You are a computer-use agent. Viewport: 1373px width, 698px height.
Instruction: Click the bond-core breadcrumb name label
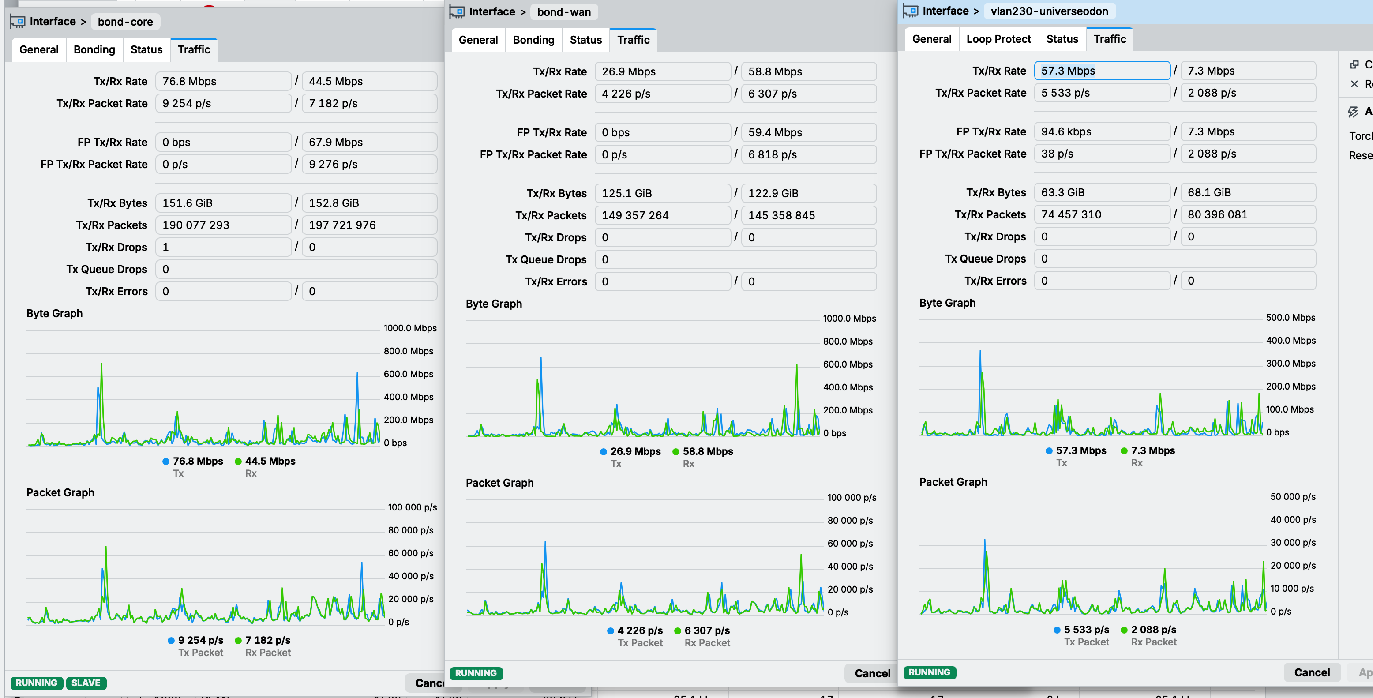[x=125, y=22]
